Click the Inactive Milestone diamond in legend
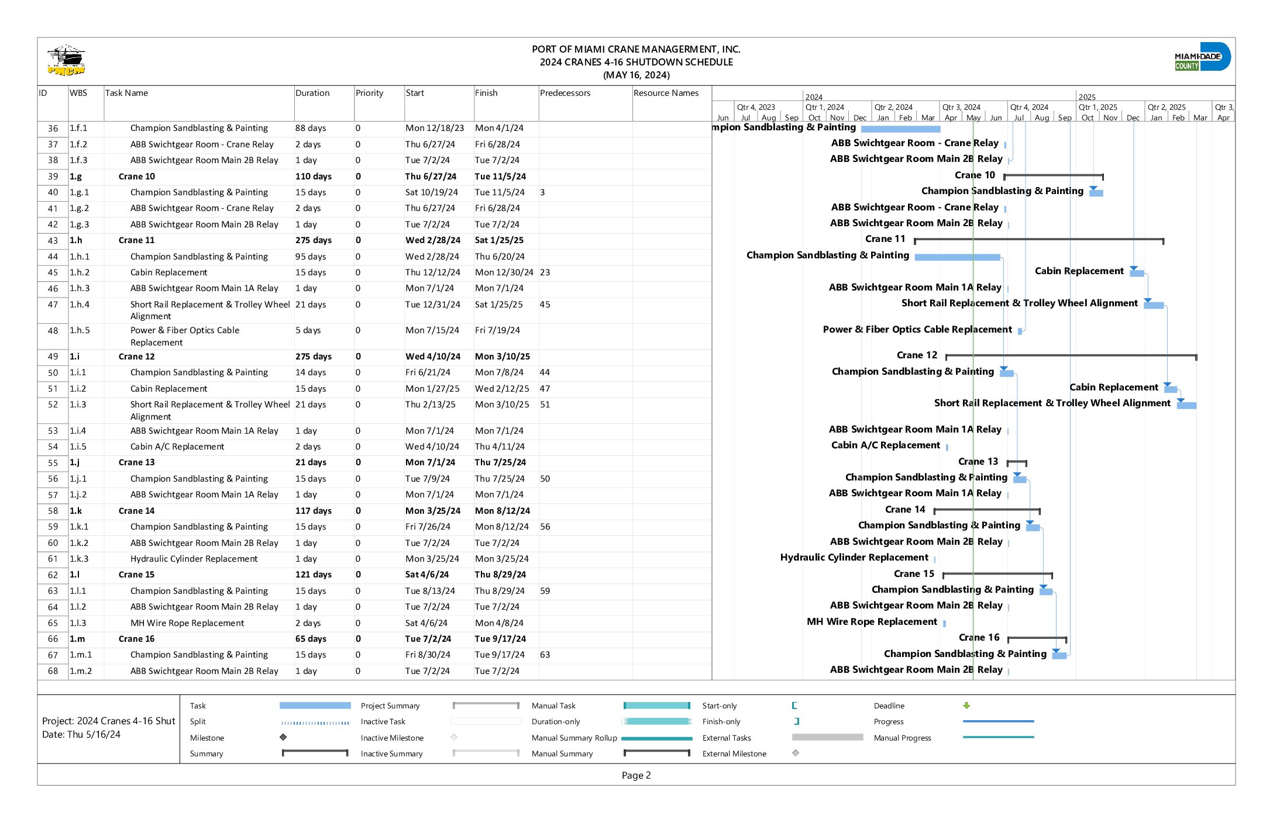The width and height of the screenshot is (1273, 823). coord(454,737)
